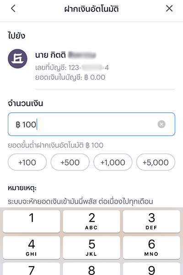This screenshot has width=183, height=275.
Task: Tap the purple bank account logo
Action: 17,59
